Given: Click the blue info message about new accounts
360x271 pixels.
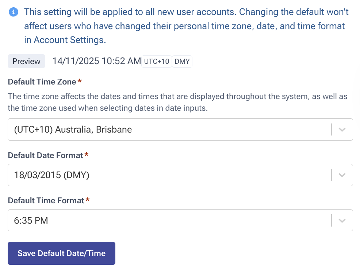Looking at the screenshot, I should pos(186,26).
